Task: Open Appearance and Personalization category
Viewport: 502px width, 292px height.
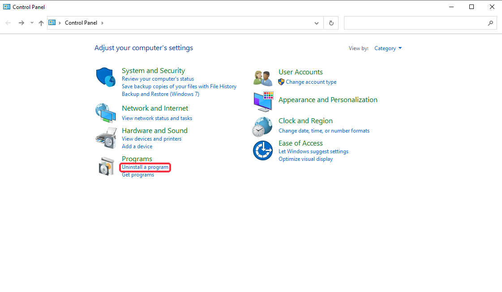Action: 328,99
